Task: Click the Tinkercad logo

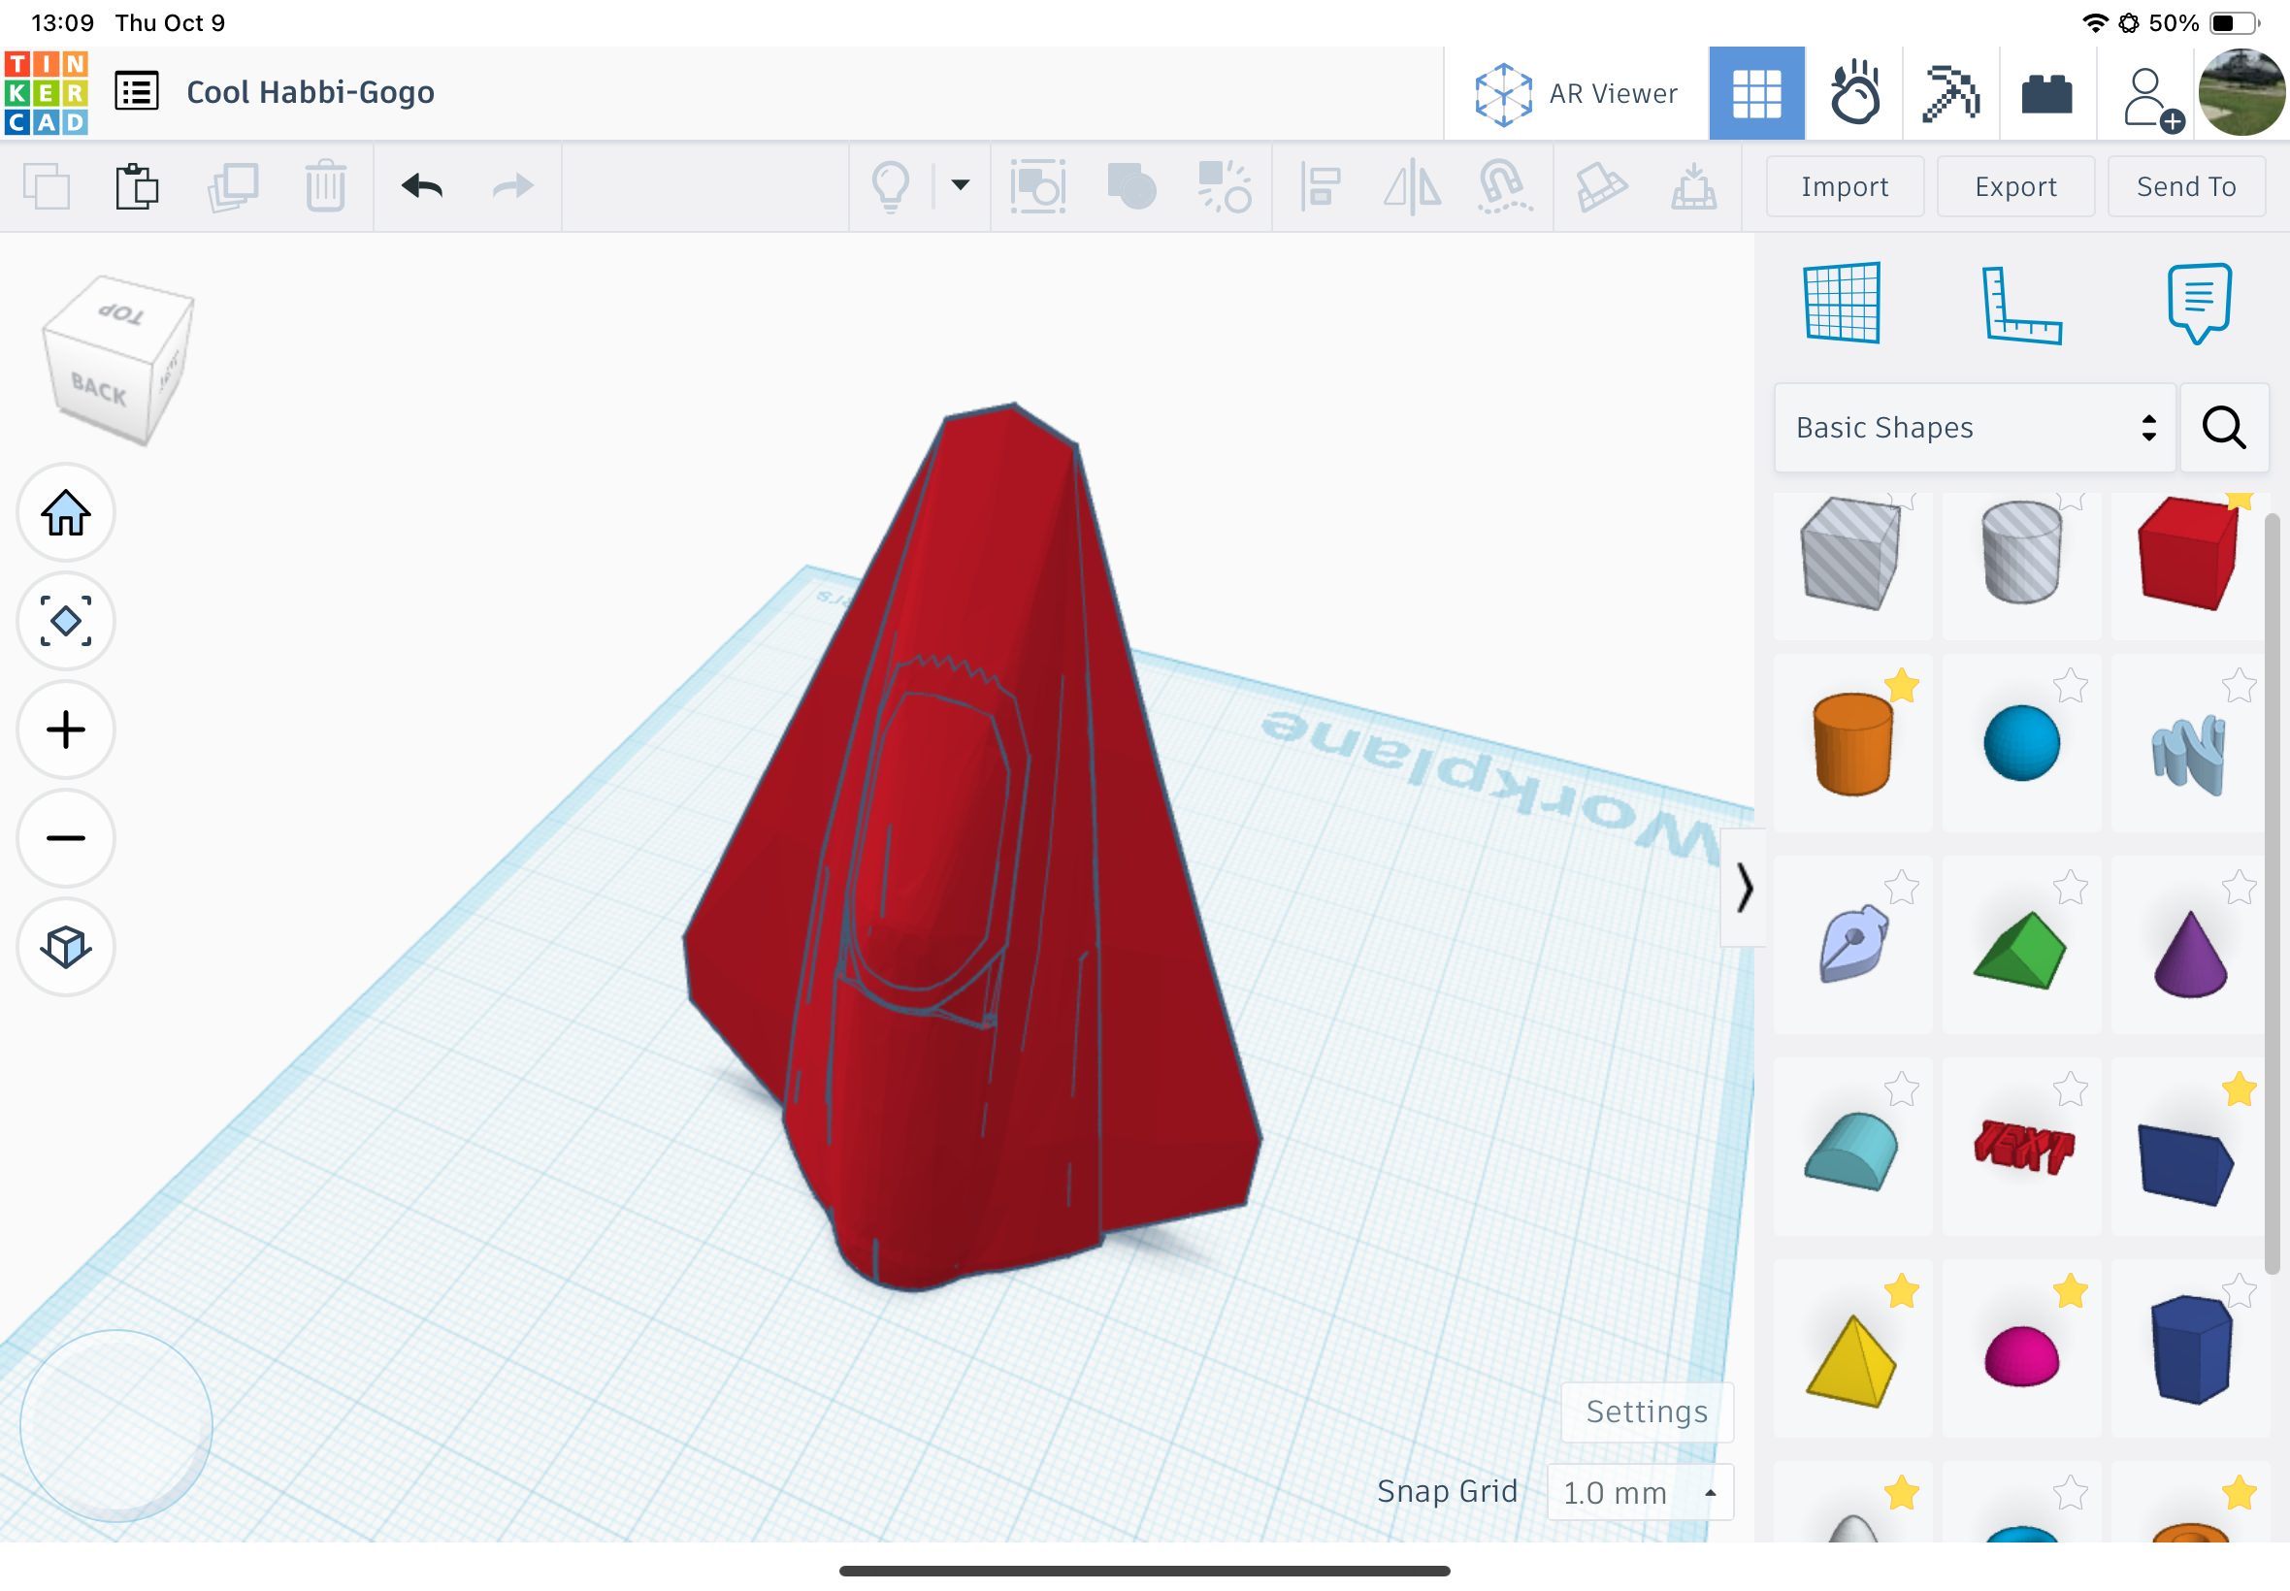Action: click(x=46, y=93)
